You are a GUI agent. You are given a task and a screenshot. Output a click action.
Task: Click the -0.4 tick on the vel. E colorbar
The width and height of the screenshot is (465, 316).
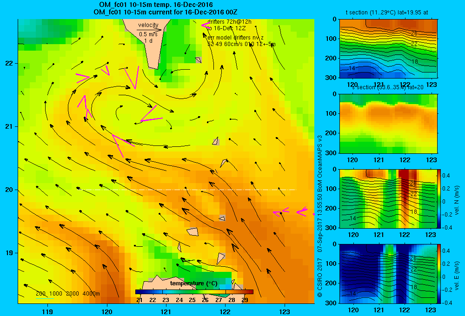(x=446, y=303)
